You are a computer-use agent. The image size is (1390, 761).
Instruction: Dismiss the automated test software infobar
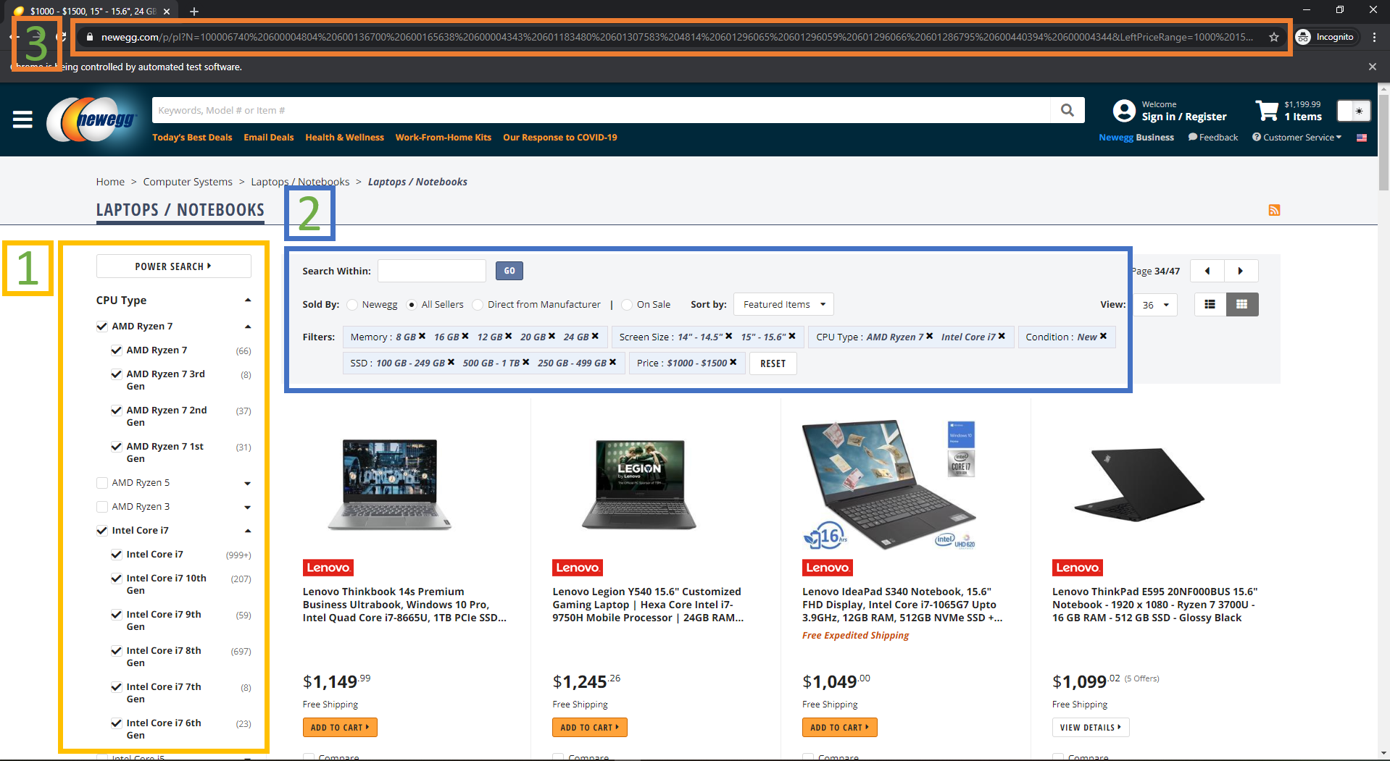pos(1372,67)
